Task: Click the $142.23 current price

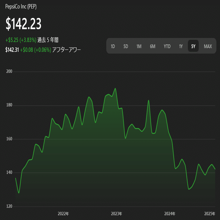Action: [23, 23]
